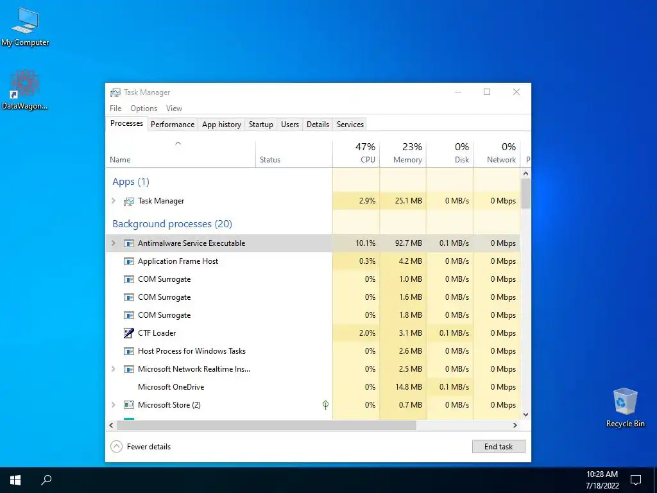Click horizontal scrollbar left arrow
This screenshot has height=493, width=657.
111,426
